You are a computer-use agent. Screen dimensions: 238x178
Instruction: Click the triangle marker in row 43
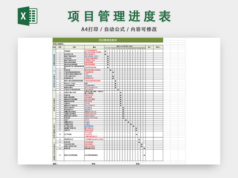(144, 155)
